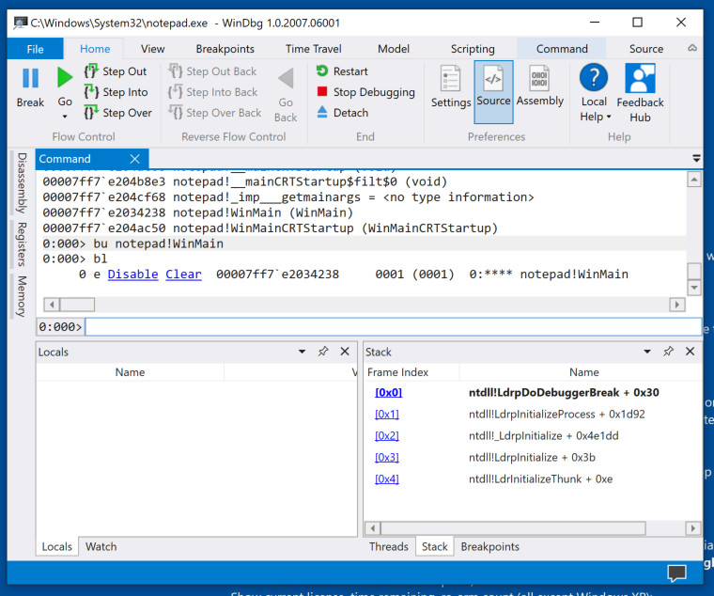Open the Locals panel options arrow
This screenshot has width=714, height=596.
303,352
